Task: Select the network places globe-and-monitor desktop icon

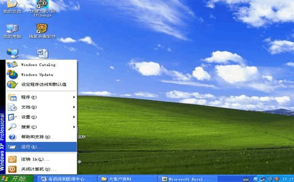Action: [x=13, y=53]
